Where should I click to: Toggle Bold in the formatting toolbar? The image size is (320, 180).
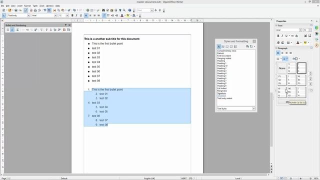point(72,15)
